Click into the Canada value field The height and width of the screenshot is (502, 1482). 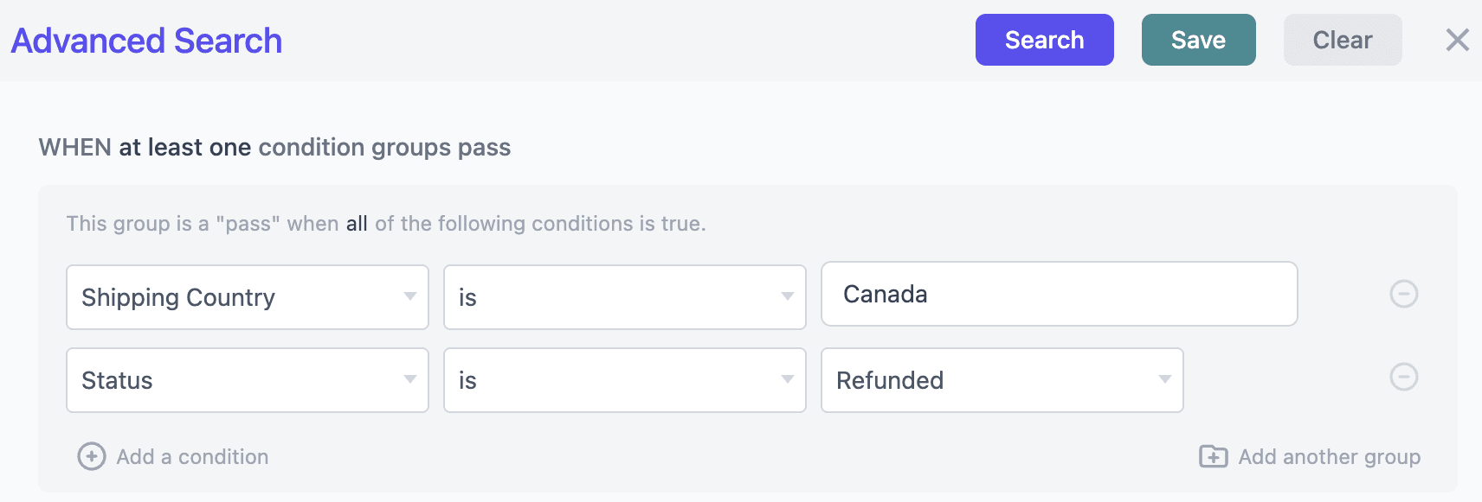[x=1058, y=294]
